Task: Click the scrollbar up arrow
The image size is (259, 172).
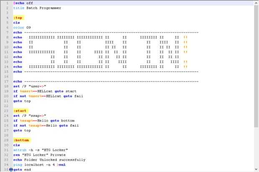Action: coord(256,3)
